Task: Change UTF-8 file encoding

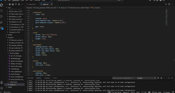Action: [133, 92]
